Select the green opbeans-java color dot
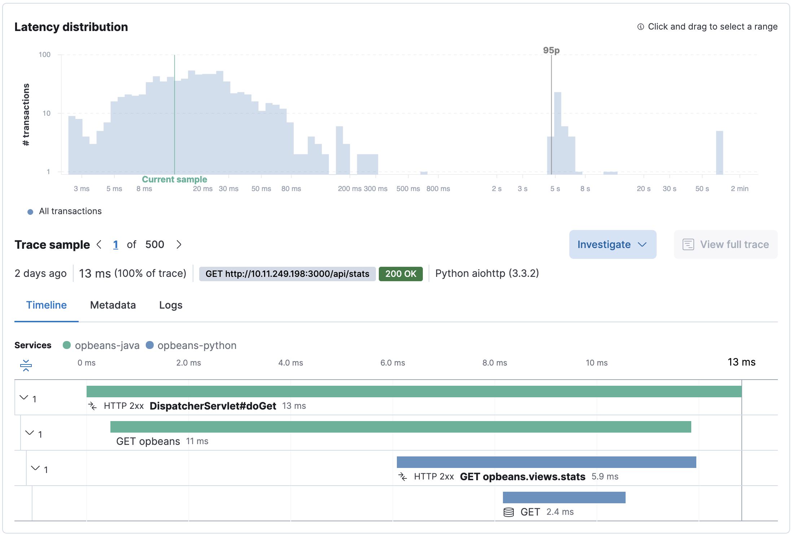Image resolution: width=793 pixels, height=535 pixels. (66, 345)
